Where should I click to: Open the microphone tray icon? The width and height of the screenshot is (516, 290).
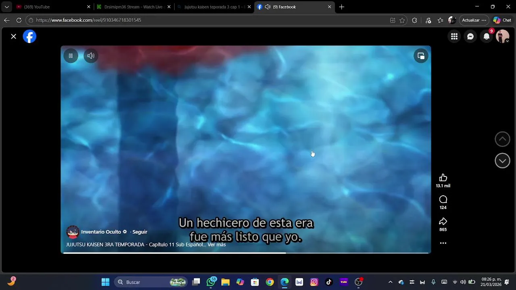coord(433,282)
